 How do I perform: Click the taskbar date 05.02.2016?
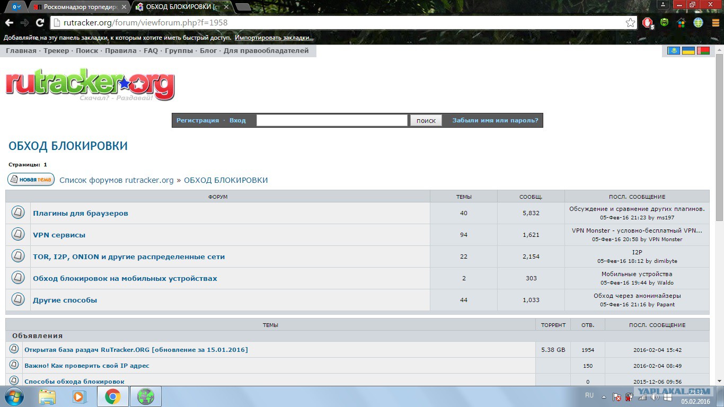click(x=695, y=402)
